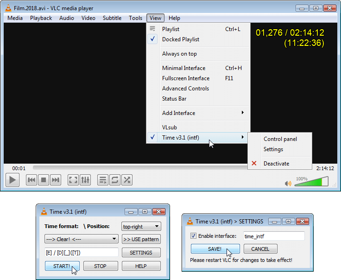Toggle the Enable interface checkbox
Viewport: 341px width, 280px height.
pyautogui.click(x=194, y=236)
